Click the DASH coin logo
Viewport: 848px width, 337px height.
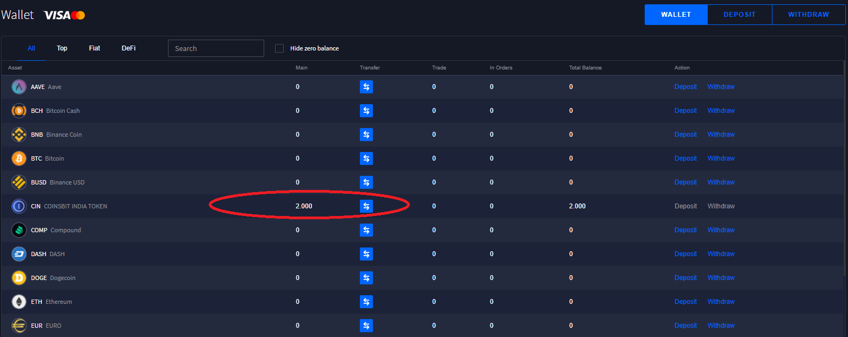coord(19,254)
